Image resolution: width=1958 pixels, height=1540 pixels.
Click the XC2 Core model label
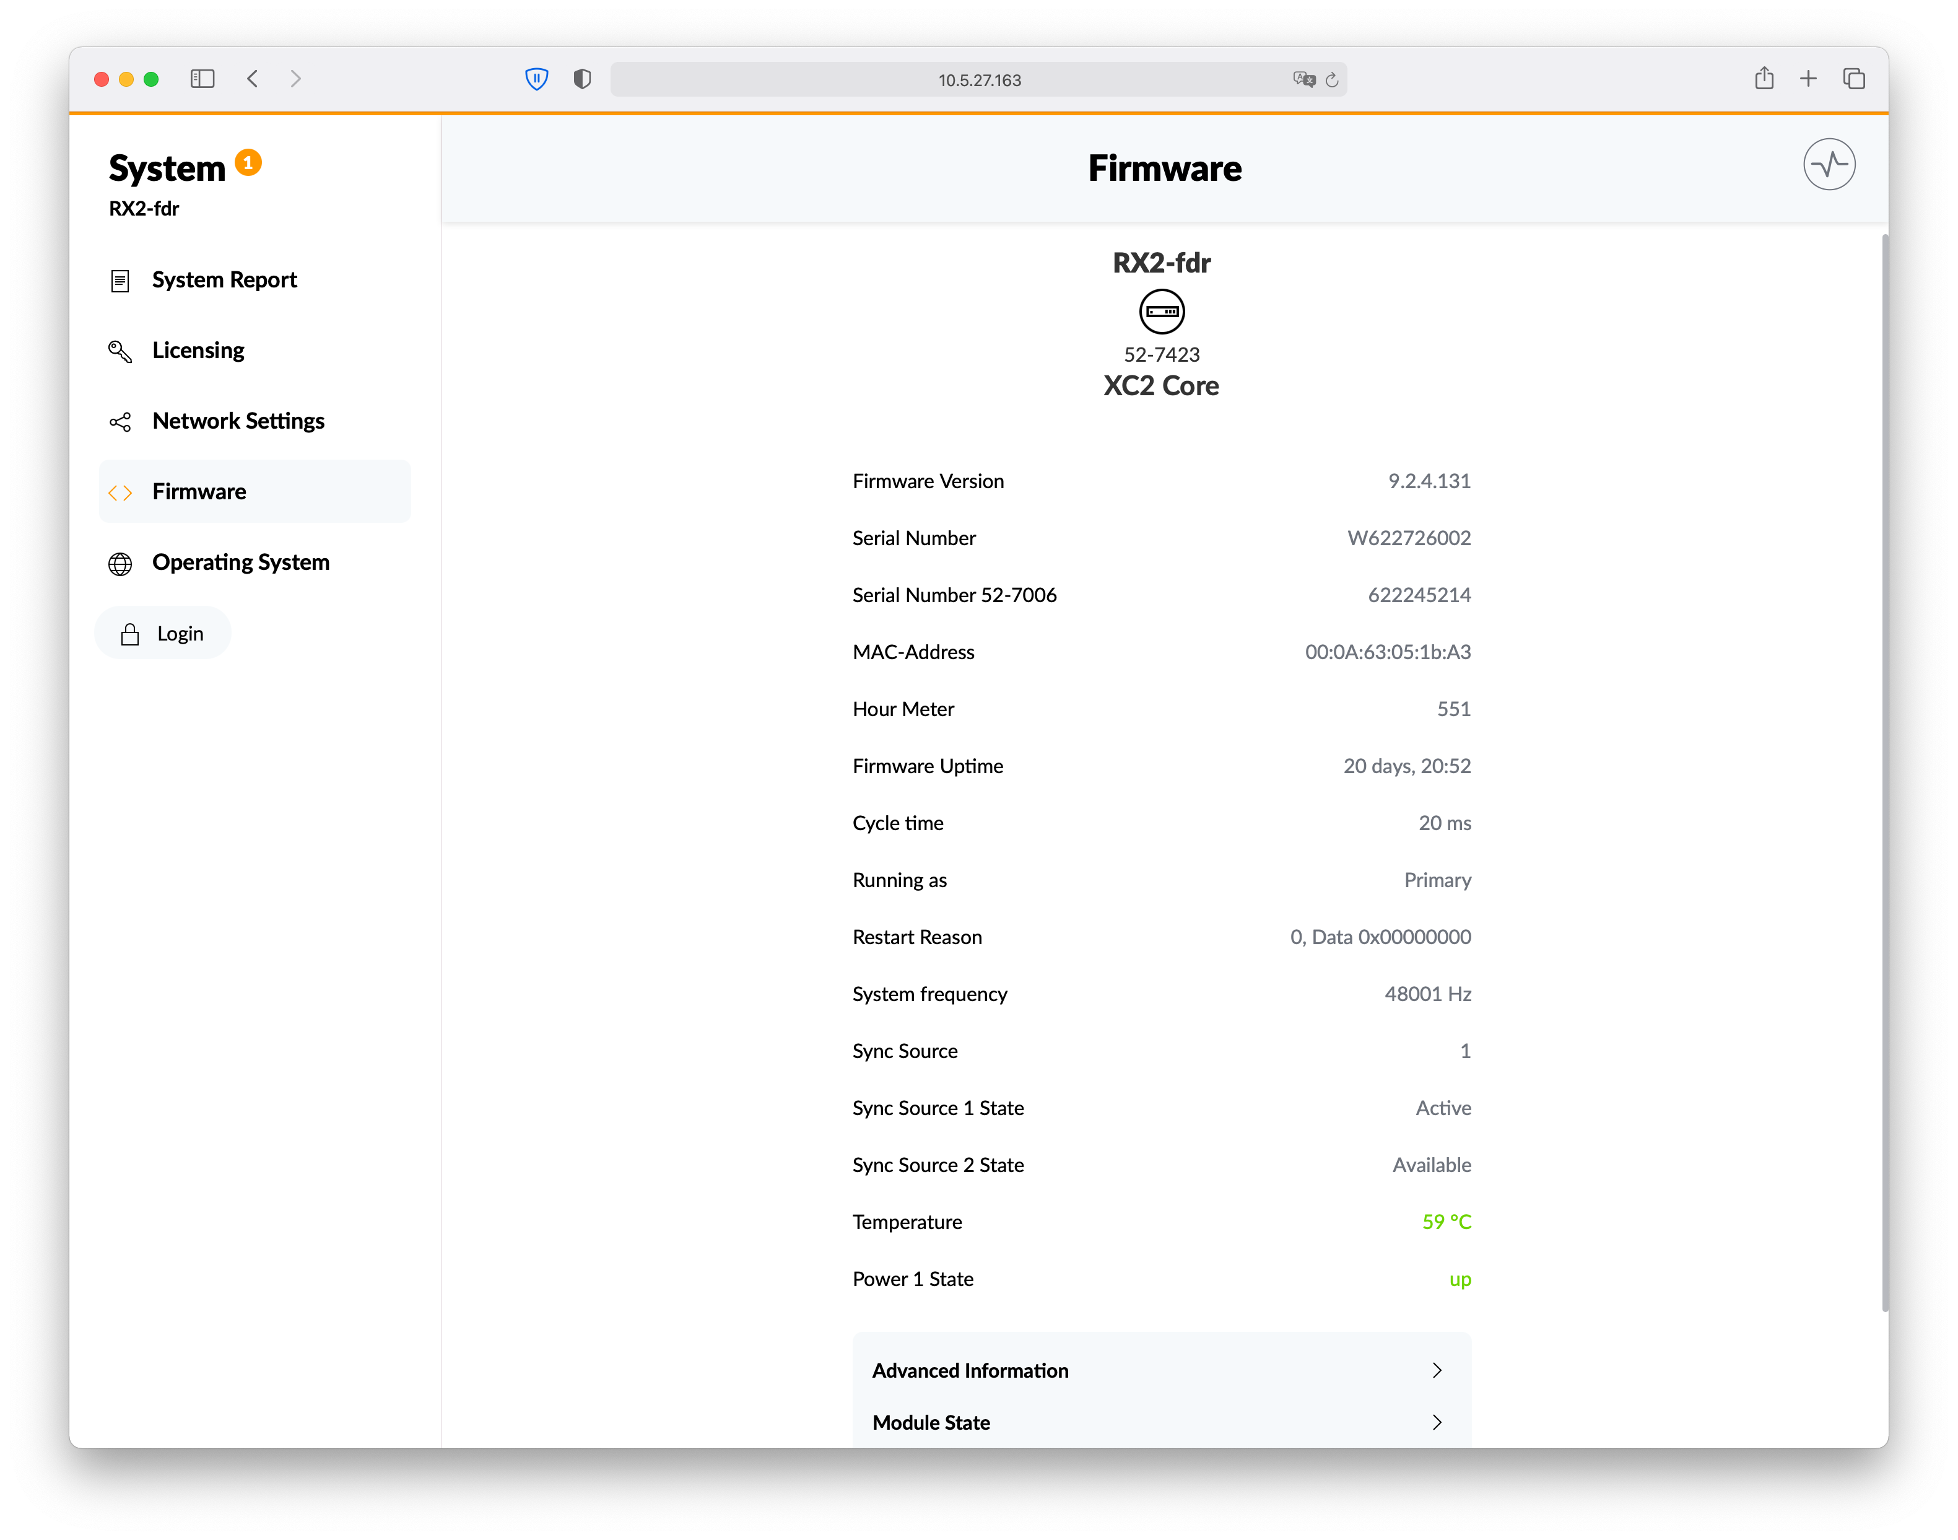click(1160, 386)
